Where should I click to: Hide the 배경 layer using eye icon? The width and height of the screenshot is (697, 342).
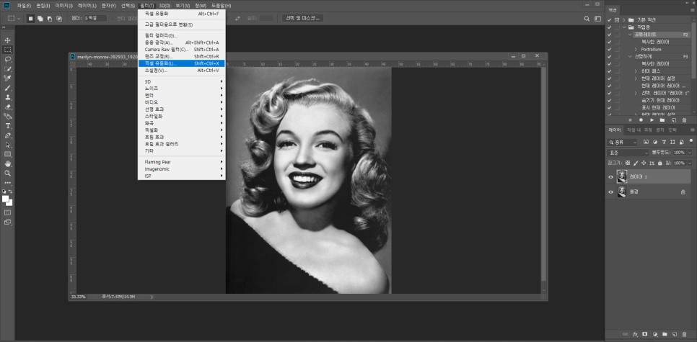(x=610, y=192)
